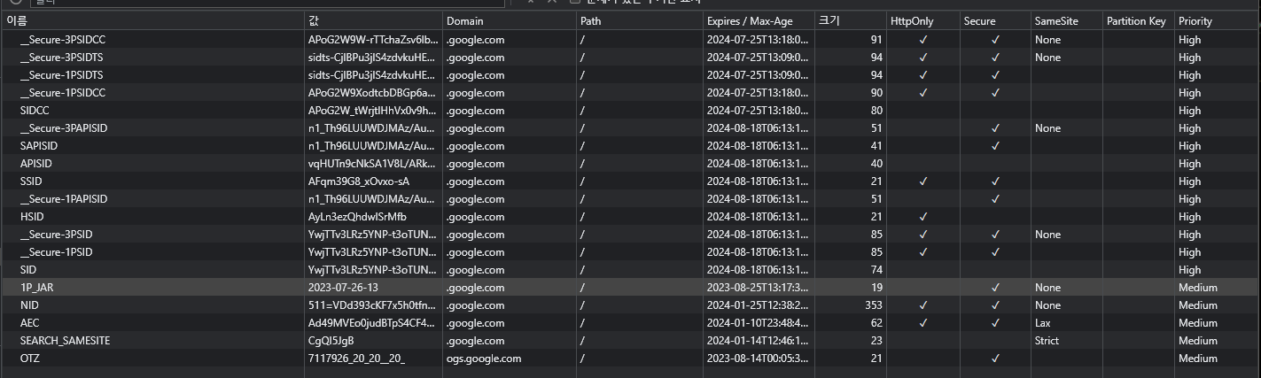Screen dimensions: 1261x378
Task: Select the SSID cookie name
Action: click(32, 181)
